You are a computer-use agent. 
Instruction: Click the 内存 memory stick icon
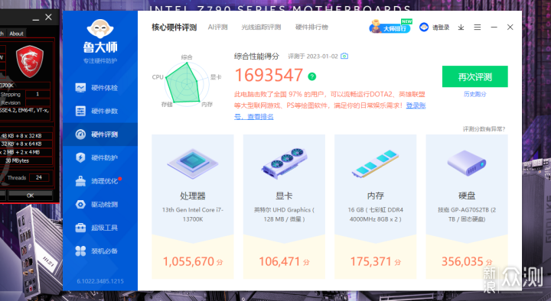[375, 164]
